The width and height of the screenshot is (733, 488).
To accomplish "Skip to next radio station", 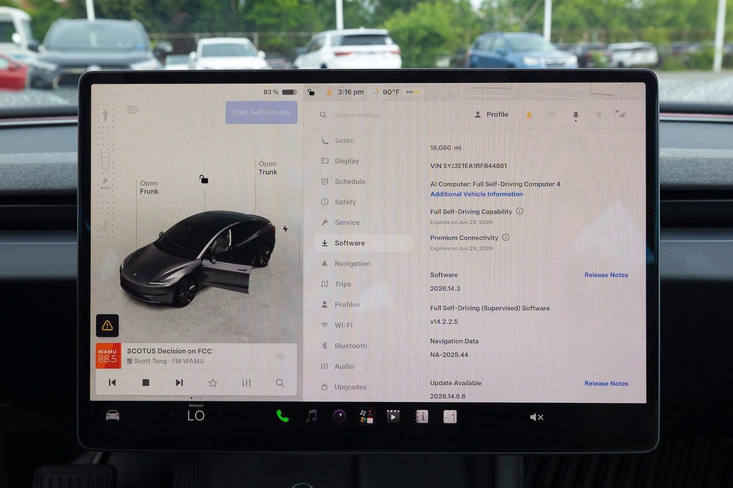I will [179, 383].
